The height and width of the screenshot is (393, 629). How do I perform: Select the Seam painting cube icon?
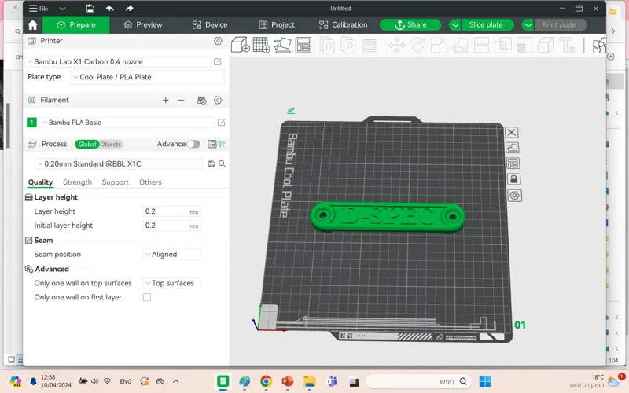545,46
